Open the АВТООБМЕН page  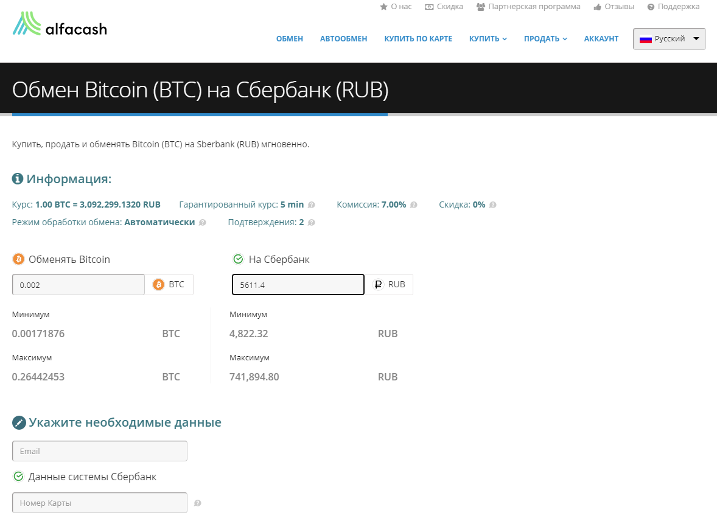(x=343, y=39)
